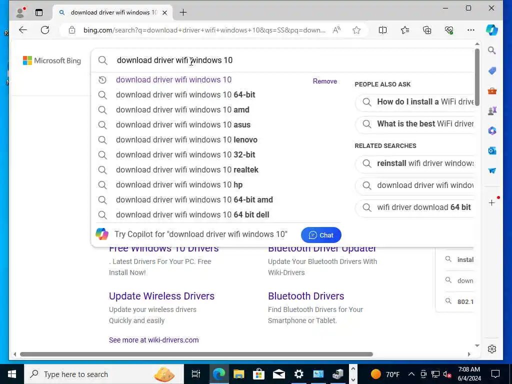Activate Read aloud icon in address bar
Image resolution: width=512 pixels, height=384 pixels.
pos(336,30)
